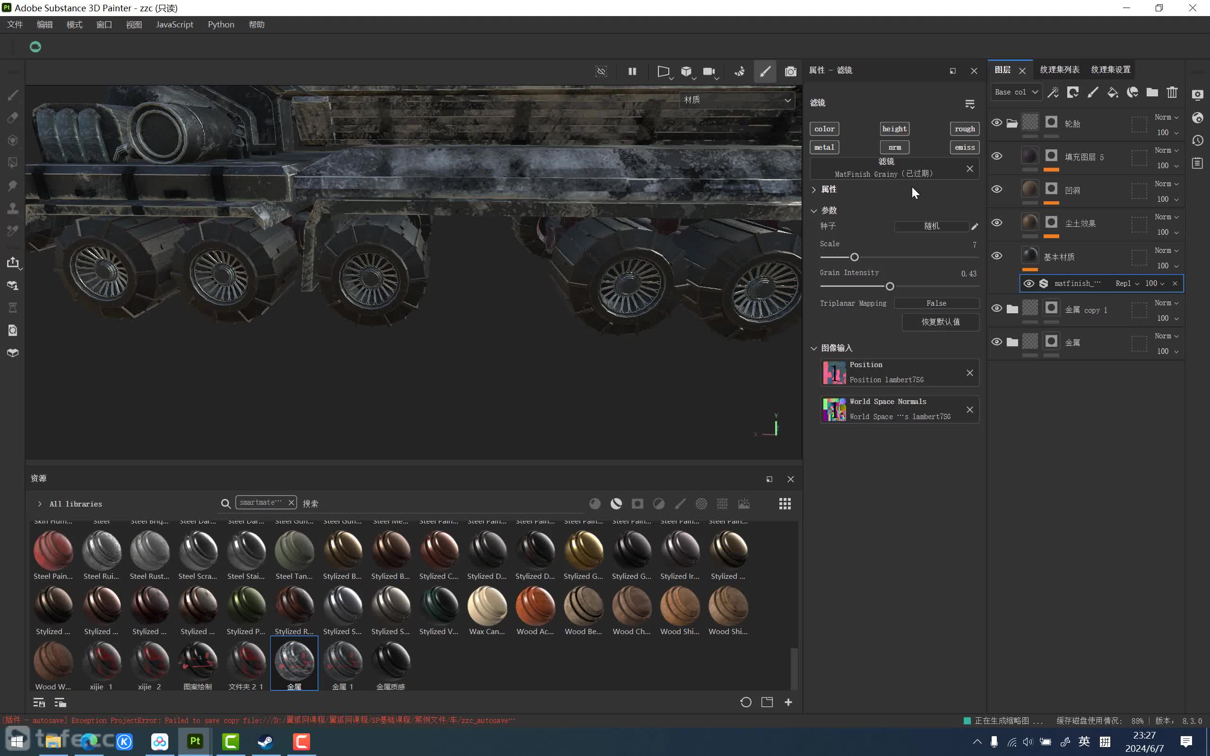The image size is (1210, 756).
Task: Hide the 轮胎 layer folder
Action: pyautogui.click(x=996, y=122)
